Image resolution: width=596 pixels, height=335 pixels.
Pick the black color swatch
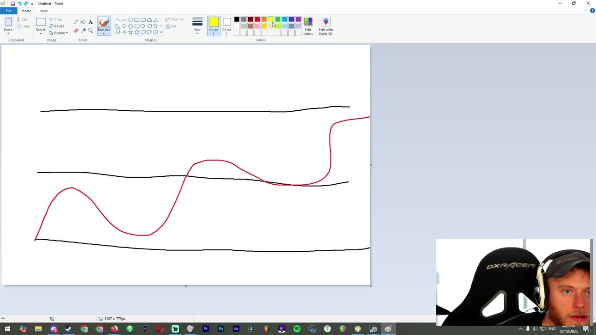[x=237, y=20]
